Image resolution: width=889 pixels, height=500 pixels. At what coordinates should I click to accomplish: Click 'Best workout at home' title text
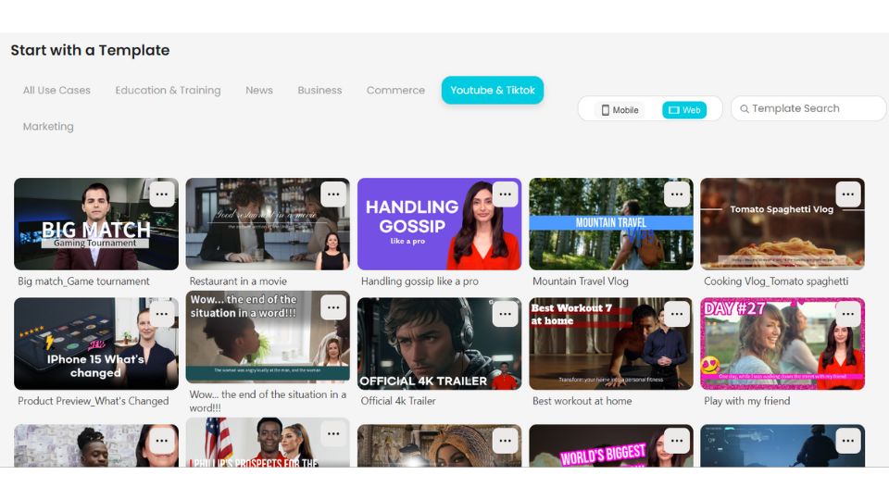(582, 401)
